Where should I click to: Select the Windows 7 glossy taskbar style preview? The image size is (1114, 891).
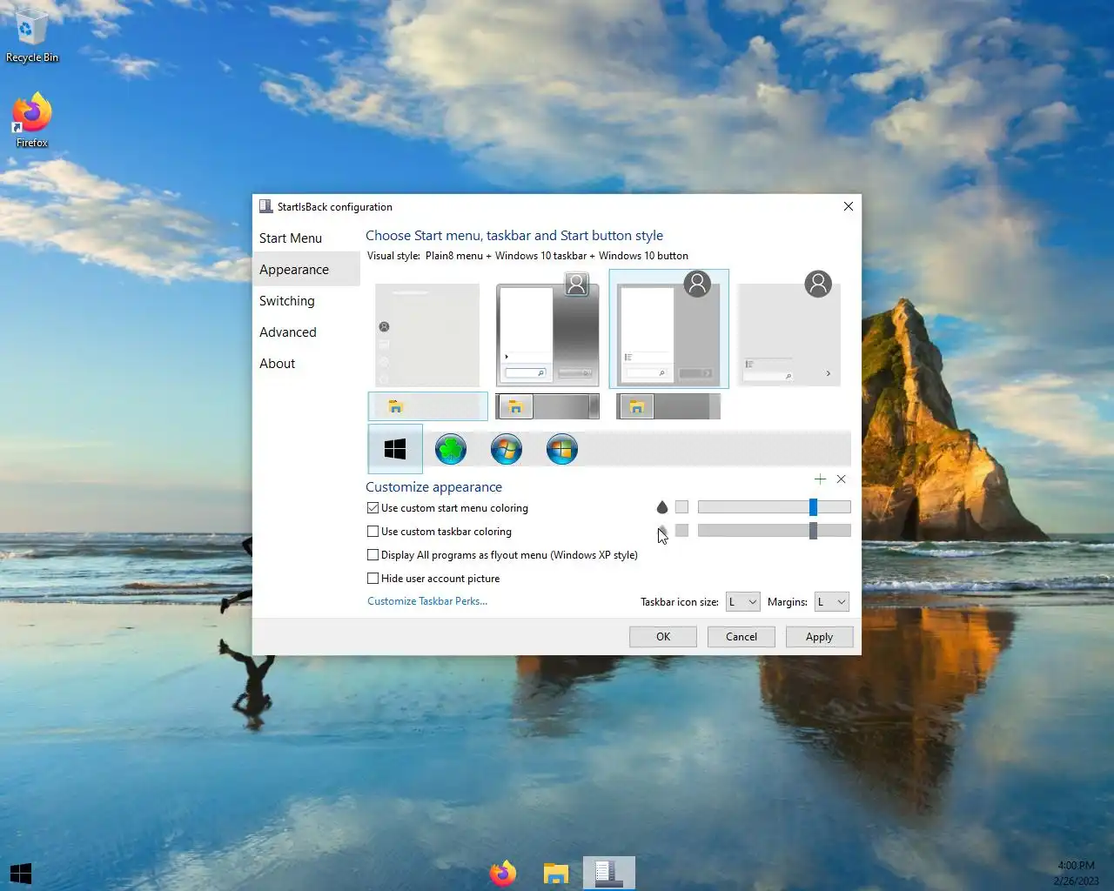[547, 406]
